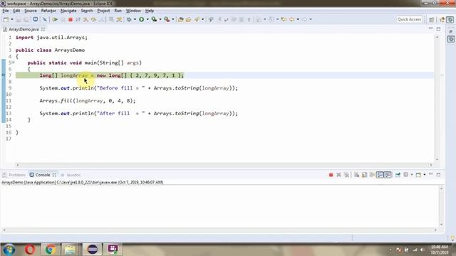This screenshot has width=456, height=256.
Task: Toggle Pin Console button
Action: 398,175
